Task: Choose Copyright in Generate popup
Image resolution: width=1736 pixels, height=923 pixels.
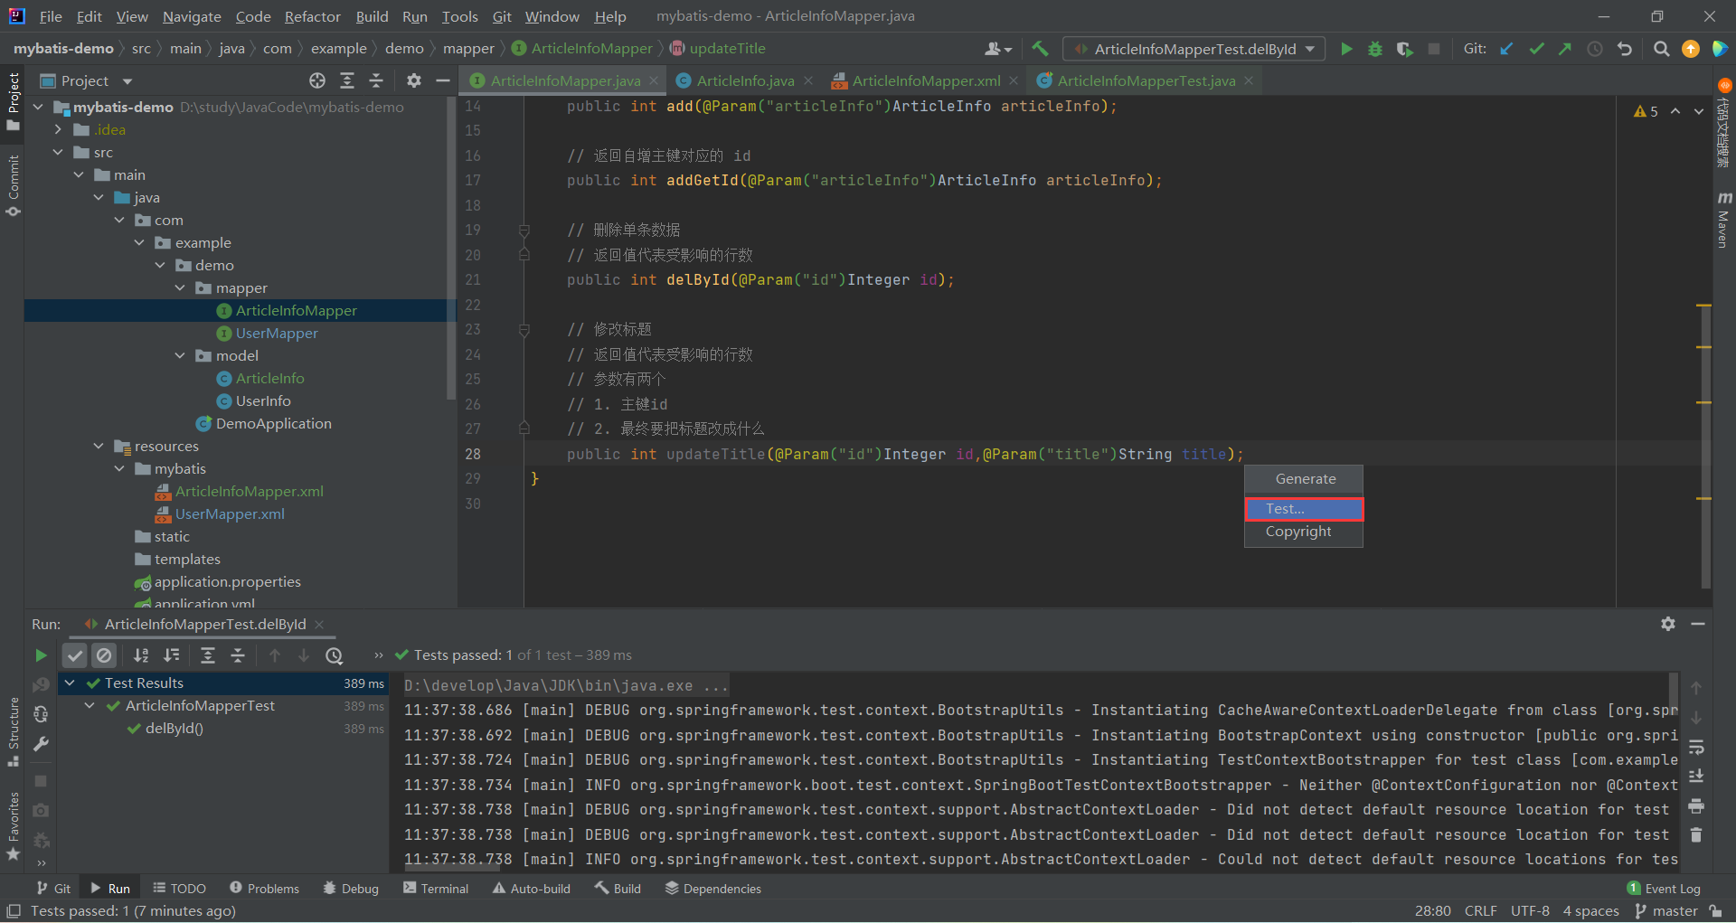Action: (1304, 532)
